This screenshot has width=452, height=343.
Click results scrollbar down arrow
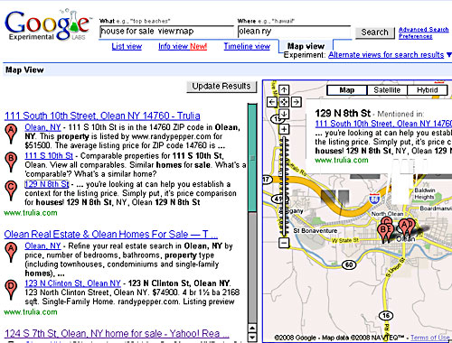pos(252,338)
